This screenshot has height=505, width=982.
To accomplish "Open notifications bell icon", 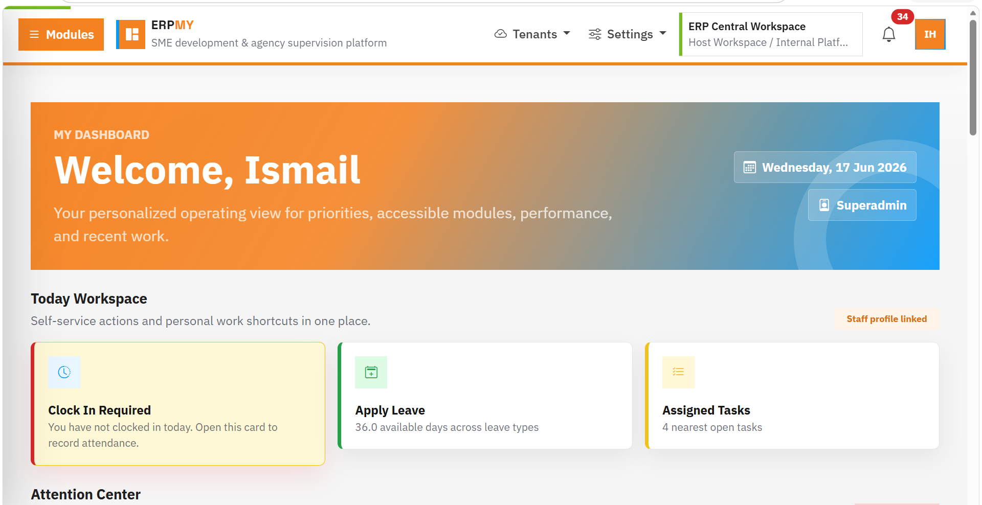I will tap(889, 34).
